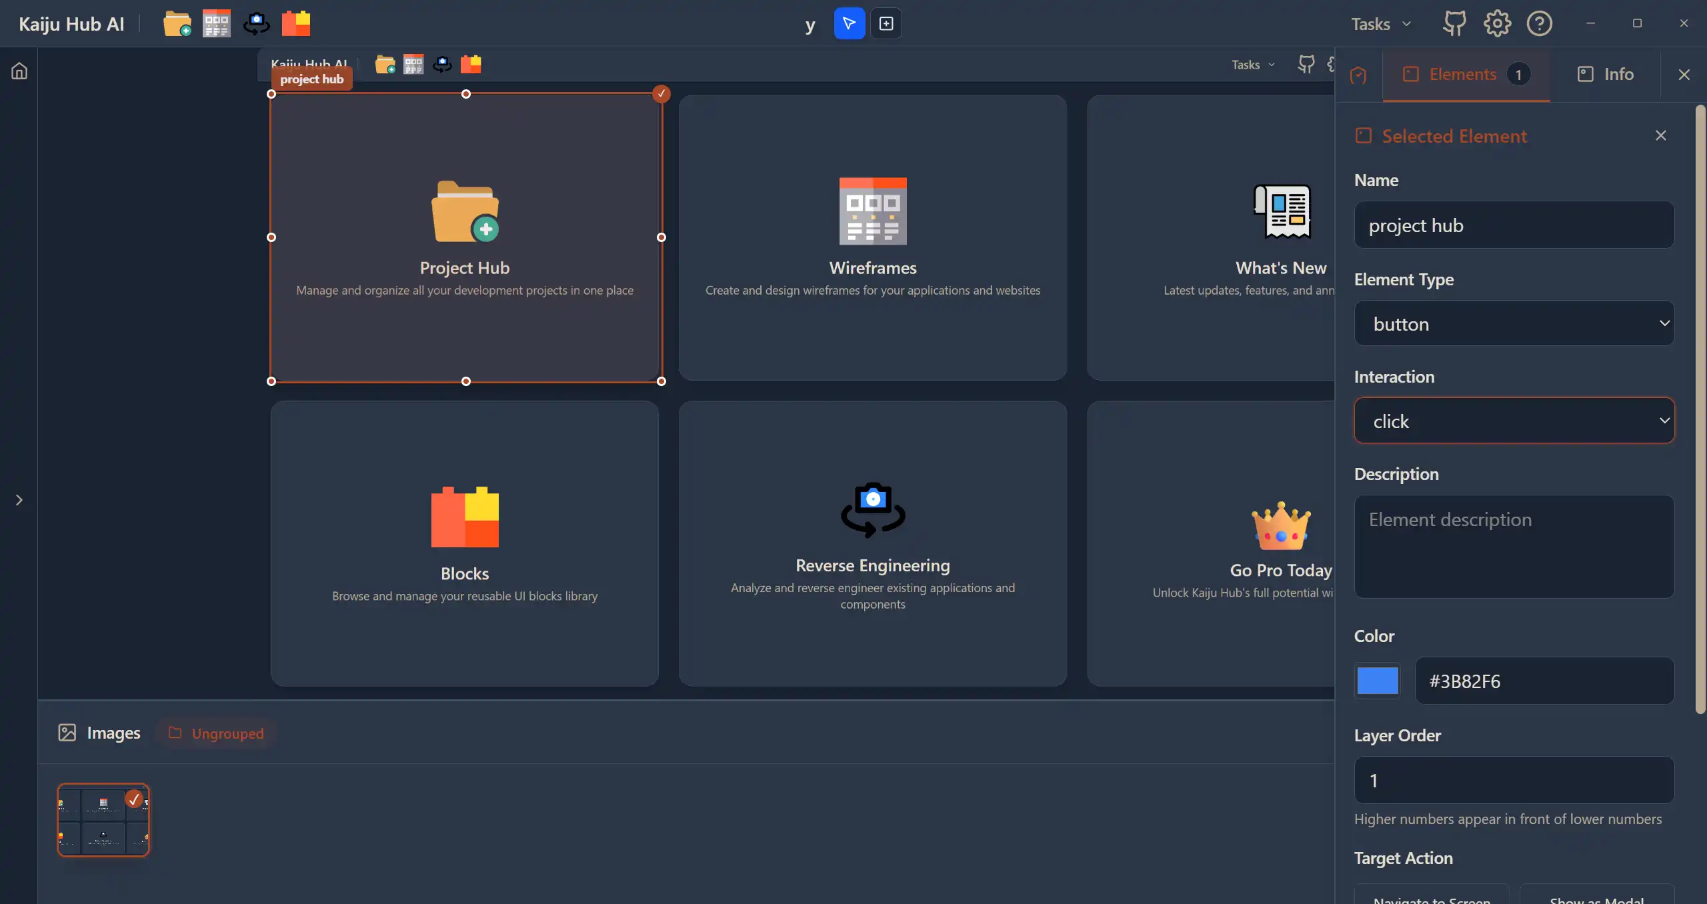This screenshot has width=1707, height=904.
Task: Click the Go Pro Today crown icon
Action: tap(1281, 525)
